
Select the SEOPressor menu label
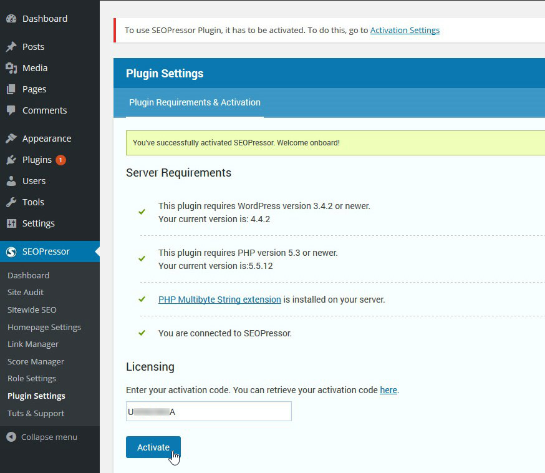46,251
